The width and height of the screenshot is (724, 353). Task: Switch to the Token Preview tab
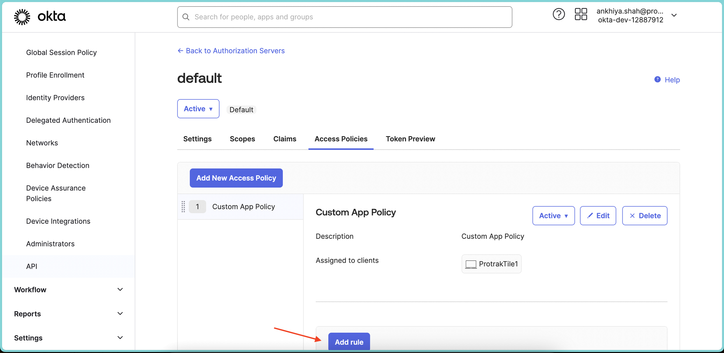(x=410, y=139)
